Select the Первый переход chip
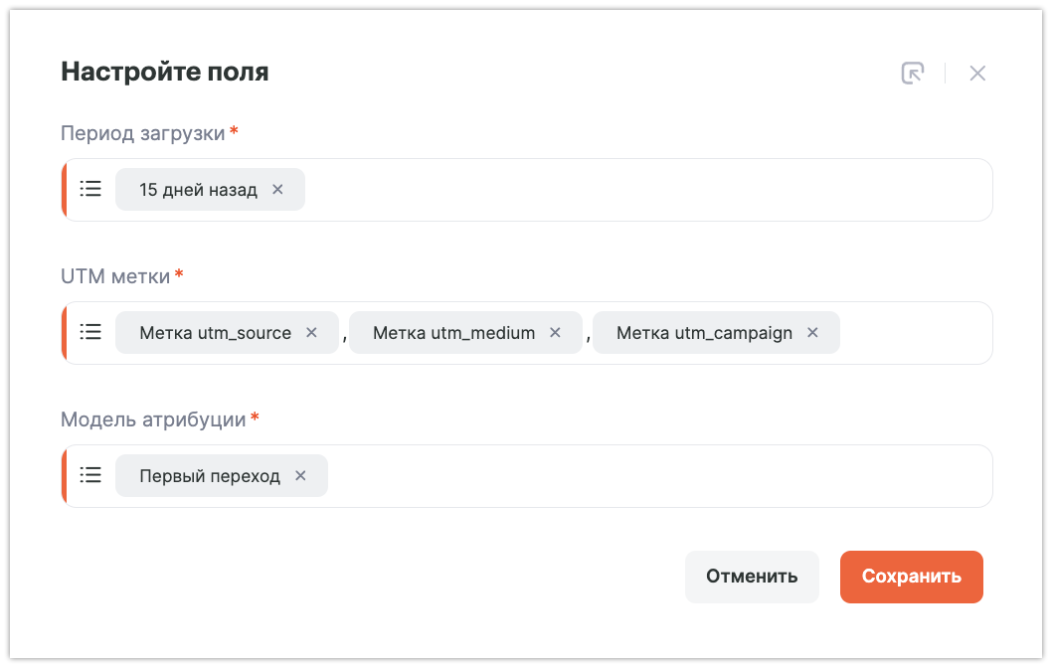 [210, 476]
